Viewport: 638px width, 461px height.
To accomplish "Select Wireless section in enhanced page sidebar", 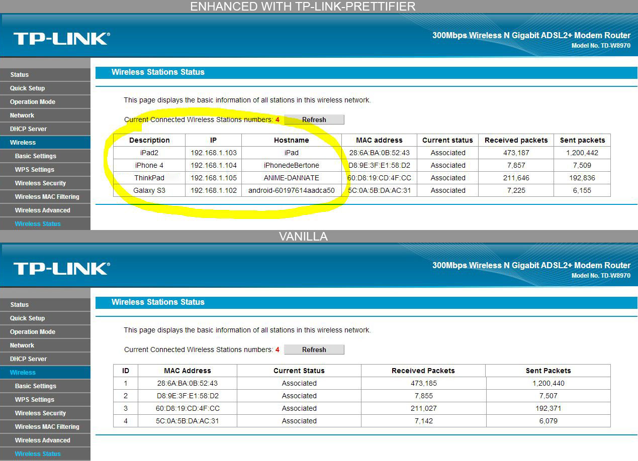I will pyautogui.click(x=45, y=143).
